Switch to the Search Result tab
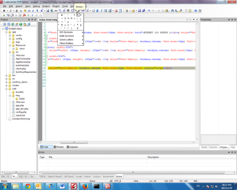237x190 pixels. [x=55, y=176]
